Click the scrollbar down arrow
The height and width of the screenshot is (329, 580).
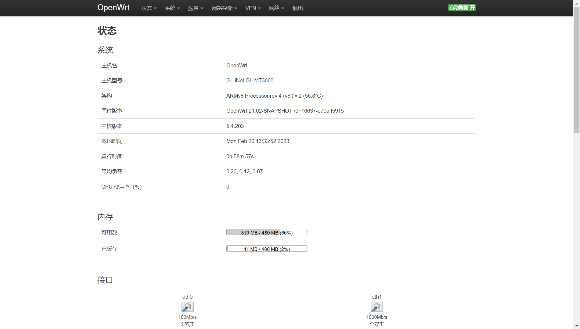577,326
